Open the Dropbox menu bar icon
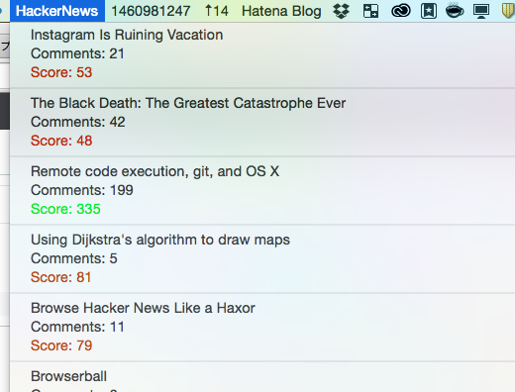515x392 pixels. pos(341,11)
